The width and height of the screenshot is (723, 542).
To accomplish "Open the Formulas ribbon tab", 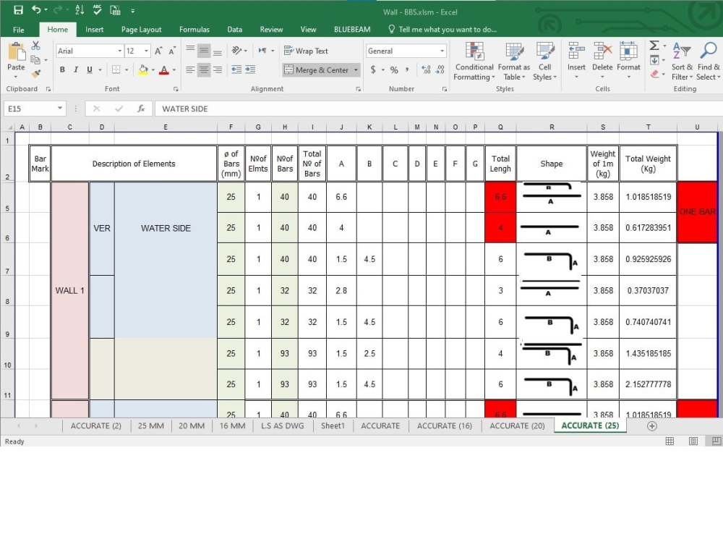I will pyautogui.click(x=194, y=30).
